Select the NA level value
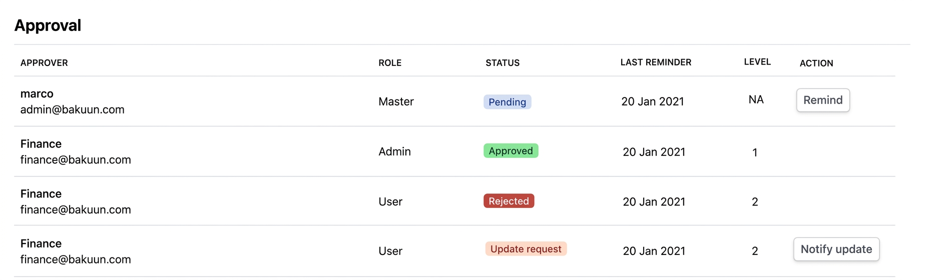Viewport: 926px width, 280px height. coord(755,99)
